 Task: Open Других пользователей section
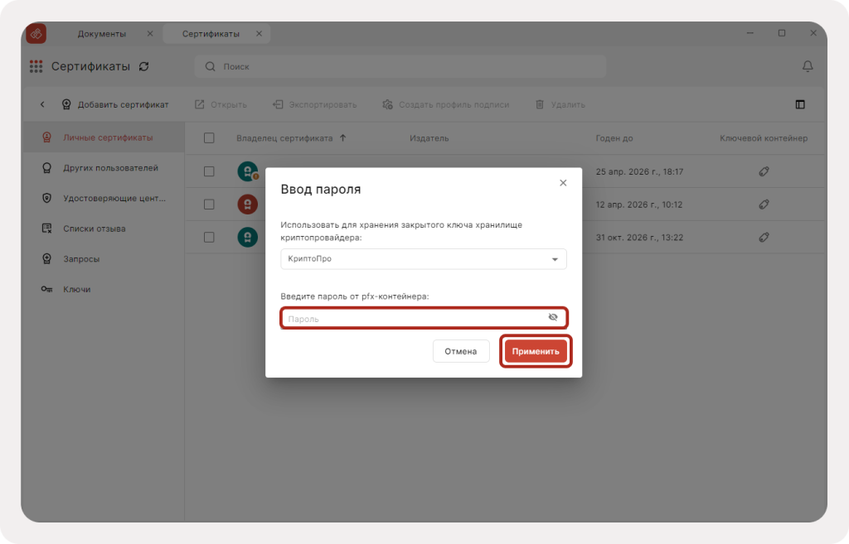coord(103,167)
